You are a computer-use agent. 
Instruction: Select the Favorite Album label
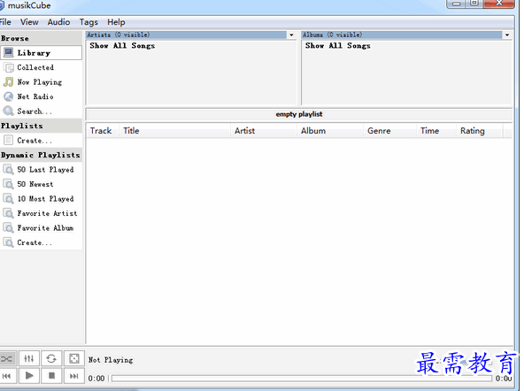click(x=45, y=228)
